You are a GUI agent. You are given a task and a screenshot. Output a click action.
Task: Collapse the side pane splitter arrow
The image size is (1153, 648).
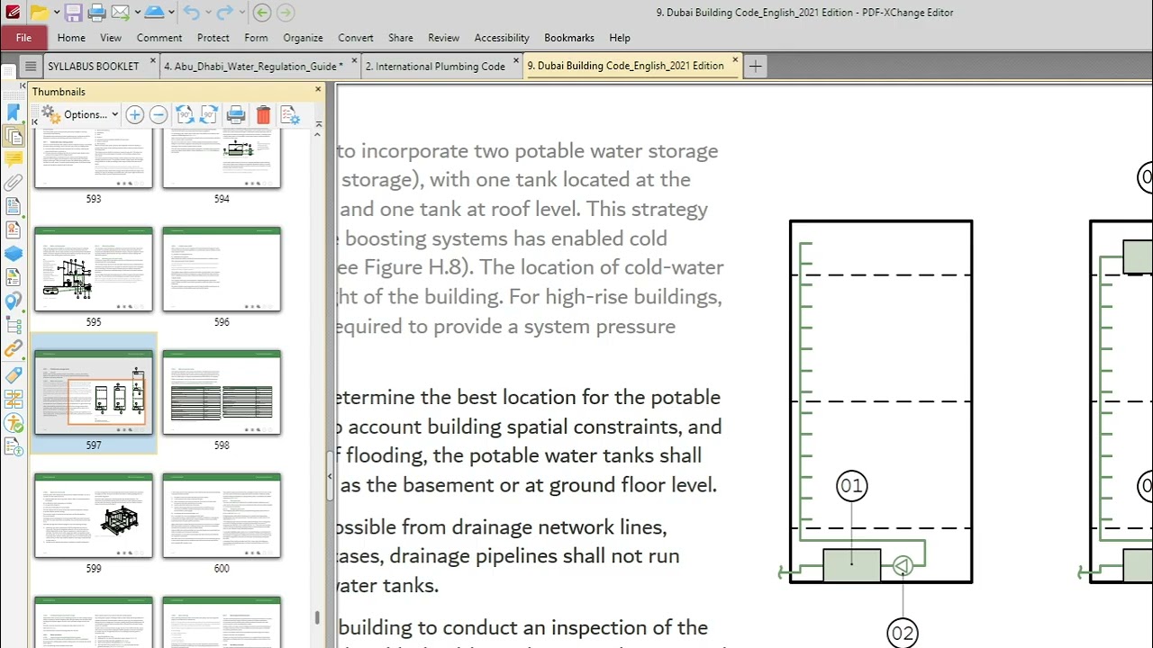coord(329,476)
